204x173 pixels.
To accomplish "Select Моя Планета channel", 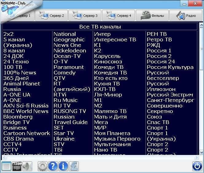I will (112, 133).
